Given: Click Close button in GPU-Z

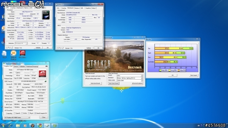Looking at the screenshot, I should (43, 117).
